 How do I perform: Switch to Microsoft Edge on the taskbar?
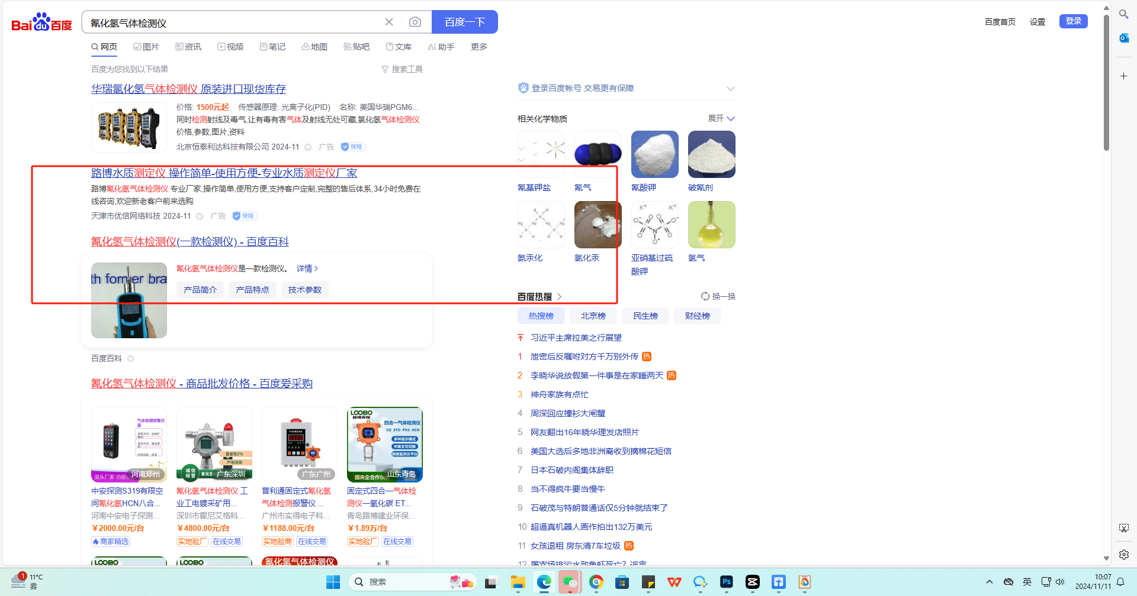click(x=544, y=582)
